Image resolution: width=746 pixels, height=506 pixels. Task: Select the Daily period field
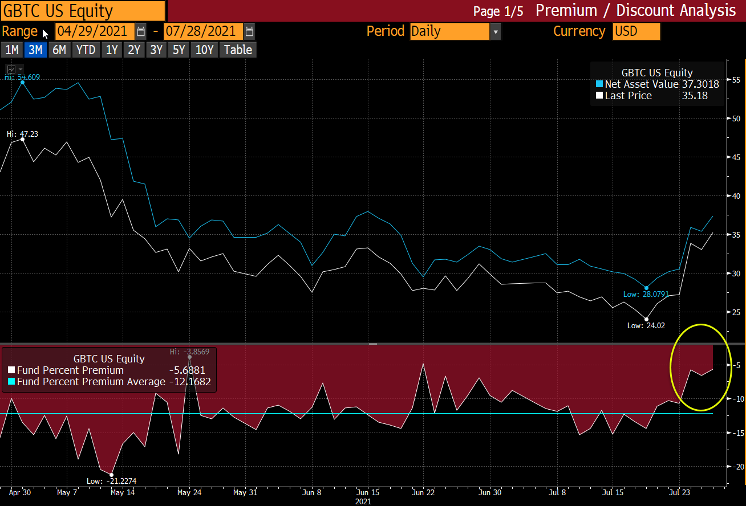[x=450, y=31]
